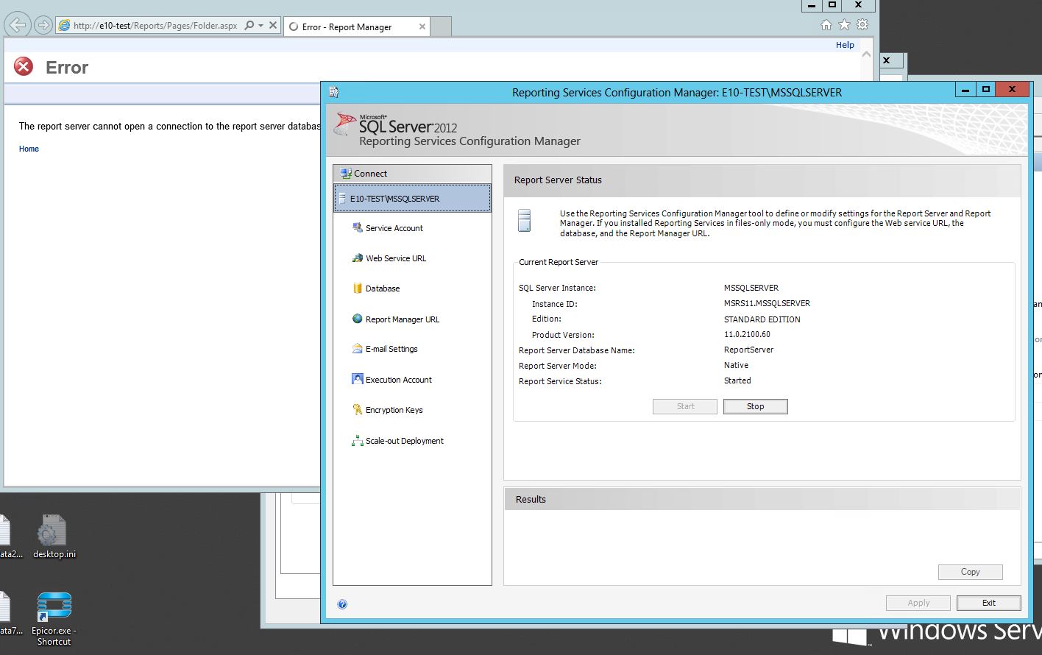Image resolution: width=1042 pixels, height=655 pixels.
Task: Select the E10-TEST\MSSQLSERVER server node
Action: click(x=412, y=199)
